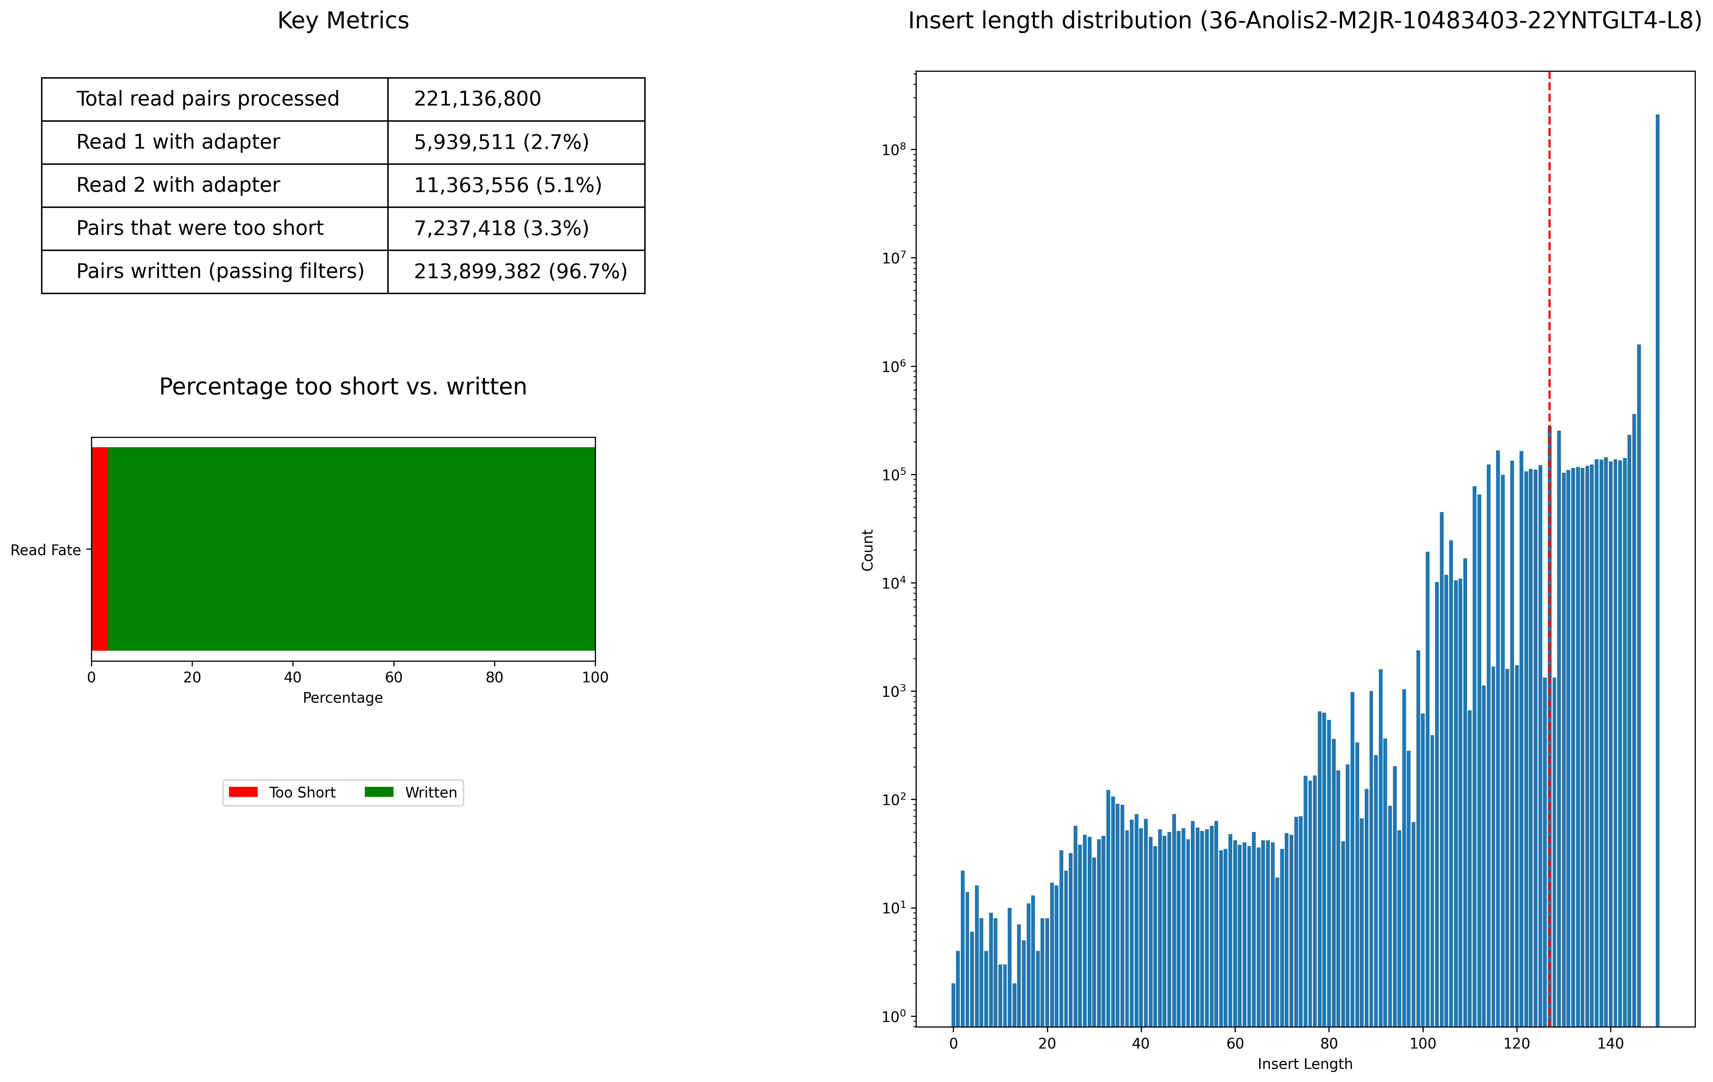
Task: Select the 221,136,800 value cell
Action: click(477, 99)
